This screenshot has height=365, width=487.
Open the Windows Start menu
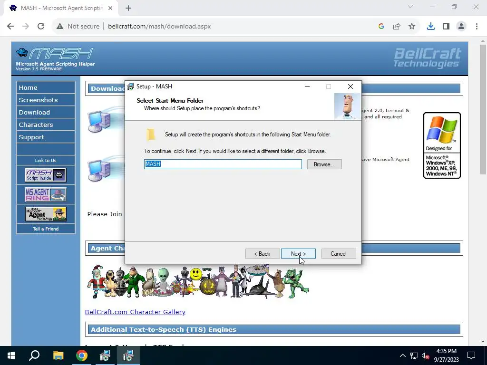11,355
